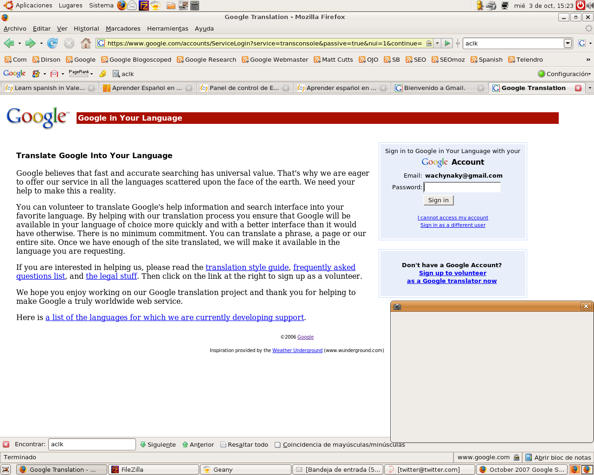Click the address bar URL

265,43
